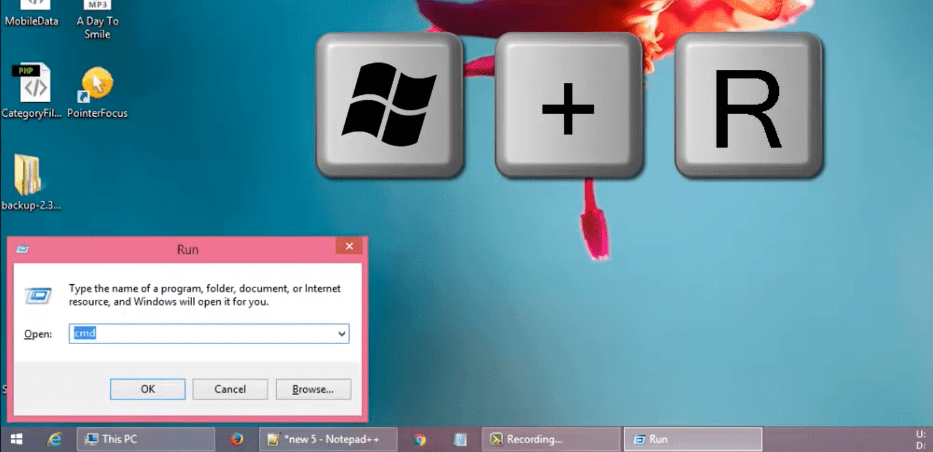Viewport: 933px width, 452px height.
Task: Click Cancel in the Run dialog
Action: [230, 389]
